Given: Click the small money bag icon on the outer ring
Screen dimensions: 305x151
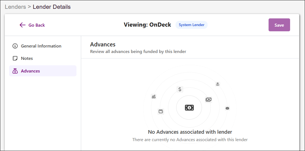Looking at the screenshot, I should (x=218, y=84).
